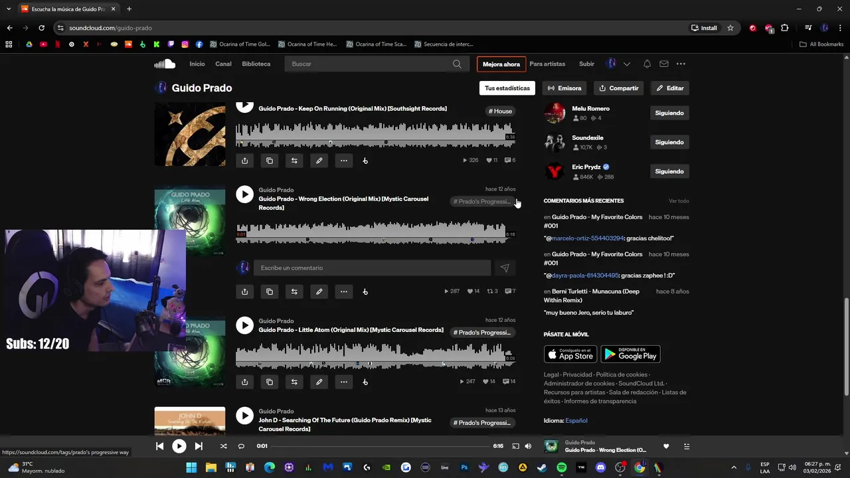Share the Wrong Election track
This screenshot has height=478, width=850.
pos(245,291)
